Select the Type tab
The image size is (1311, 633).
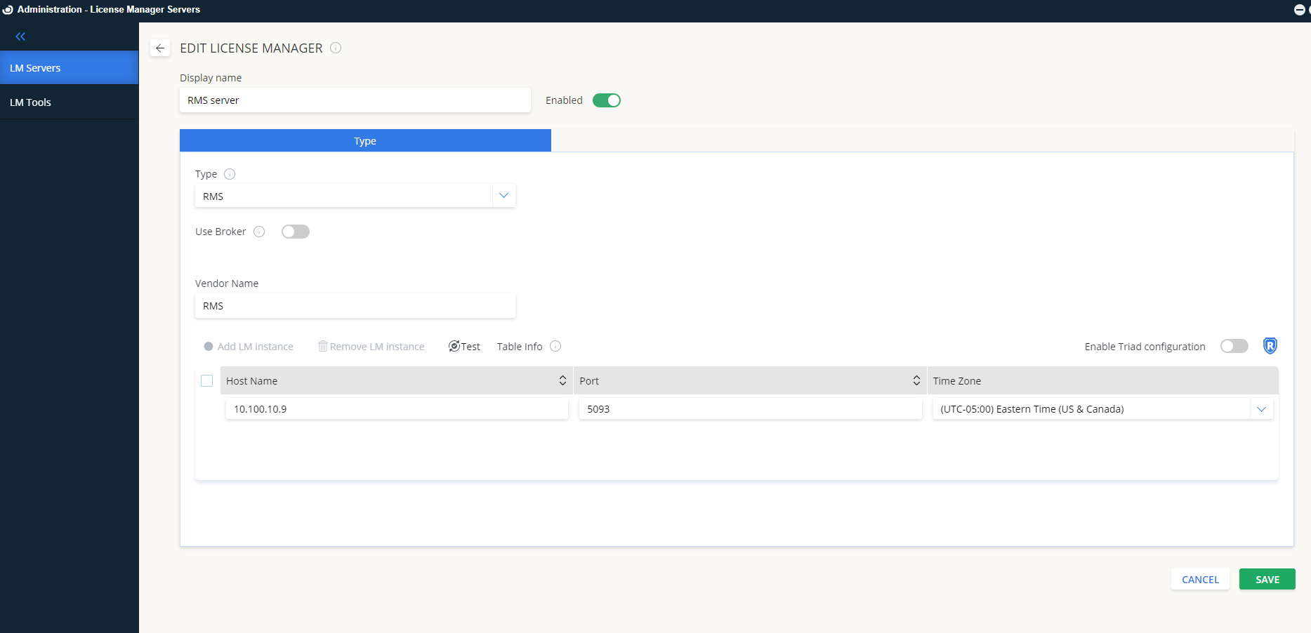pyautogui.click(x=365, y=140)
